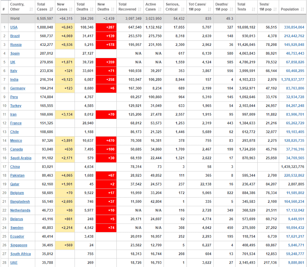This screenshot has height=267, width=307.
Task: Click the Canada country link
Action: [16, 149]
